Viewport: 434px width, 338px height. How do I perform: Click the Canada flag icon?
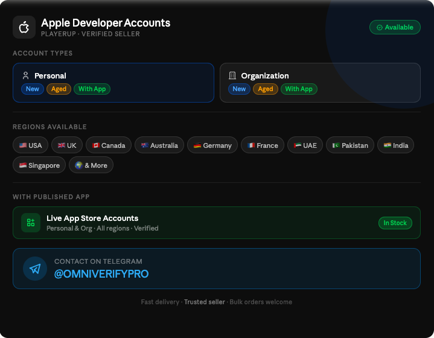tap(96, 145)
